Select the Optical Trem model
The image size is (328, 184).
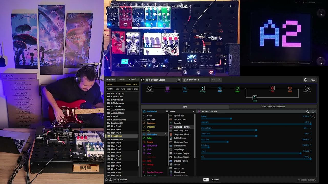(x=181, y=116)
